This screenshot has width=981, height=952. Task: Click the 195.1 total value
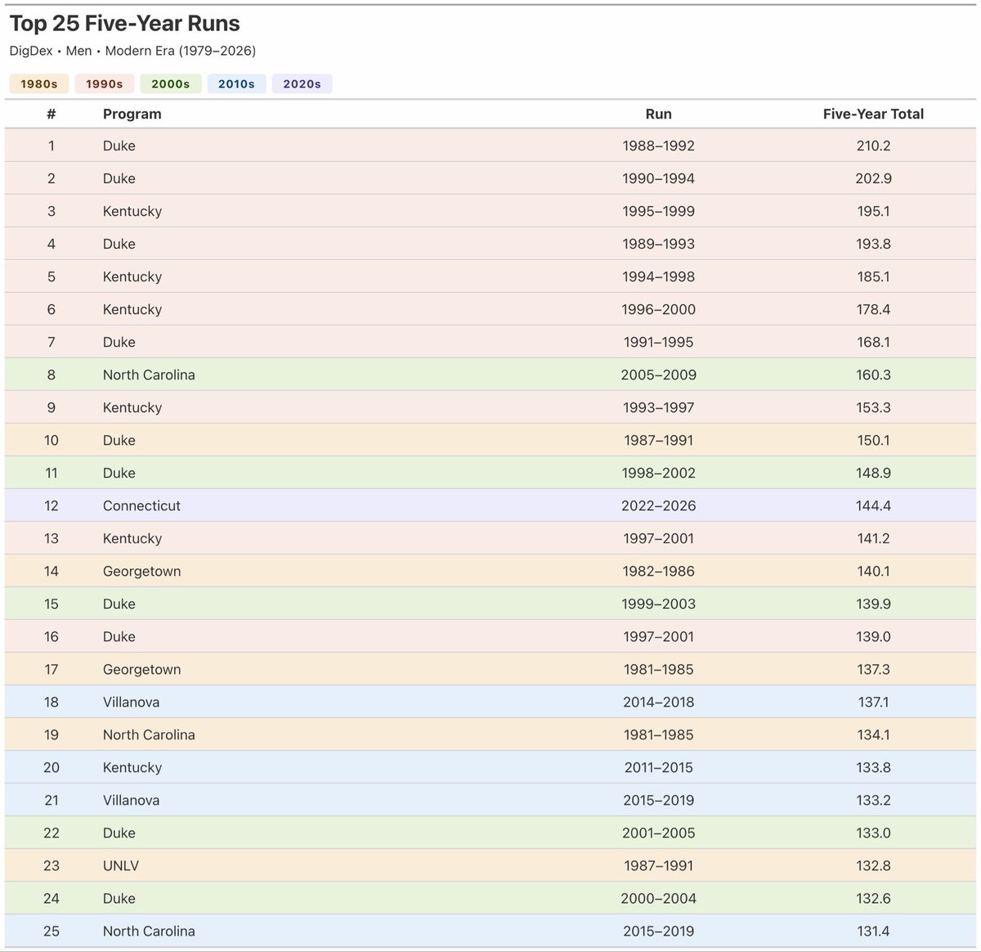873,211
